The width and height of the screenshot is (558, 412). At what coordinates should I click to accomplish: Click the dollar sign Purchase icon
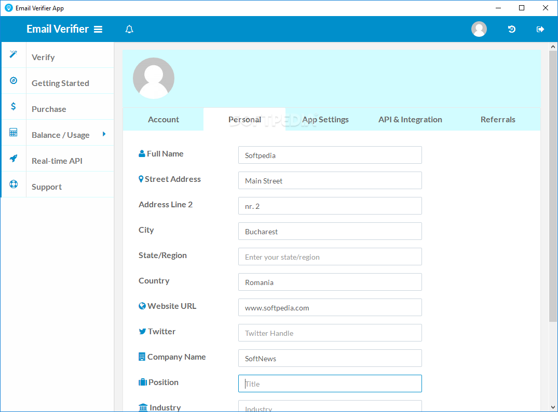click(x=13, y=106)
